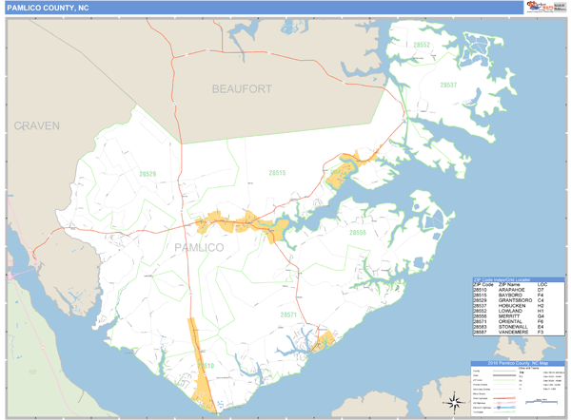Viewport: 571px width, 420px height.
Task: Select the BEAUFORT county label
Action: click(x=242, y=88)
